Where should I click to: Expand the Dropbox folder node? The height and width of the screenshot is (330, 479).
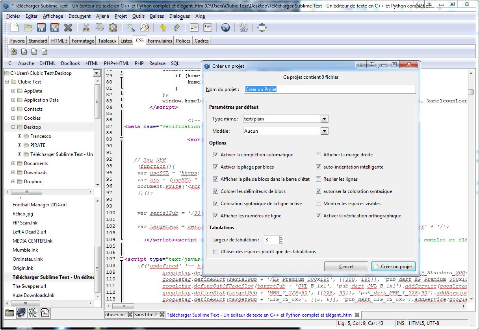tap(13, 182)
